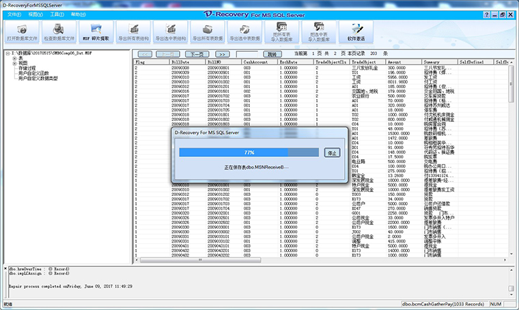
Task: Collapse the root MDF database tree node
Action: 8,53
